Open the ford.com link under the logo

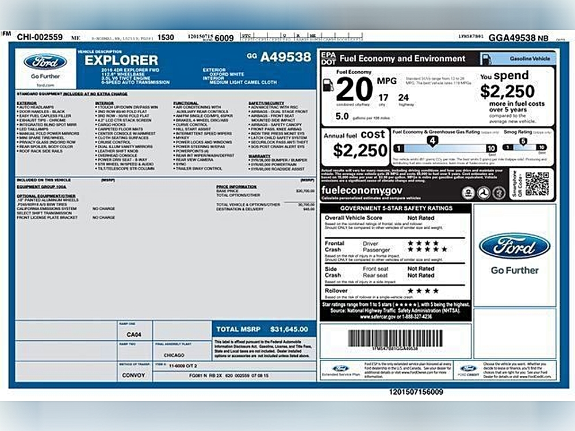coord(45,85)
